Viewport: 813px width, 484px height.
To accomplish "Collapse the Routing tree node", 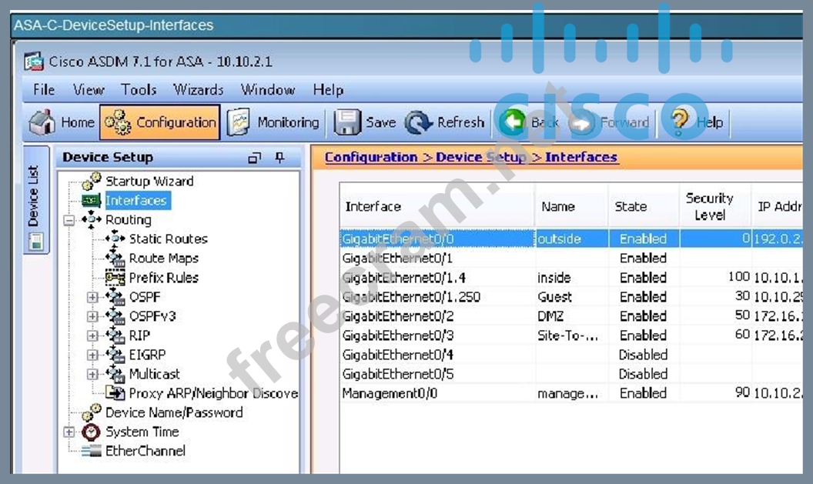I will coord(70,220).
